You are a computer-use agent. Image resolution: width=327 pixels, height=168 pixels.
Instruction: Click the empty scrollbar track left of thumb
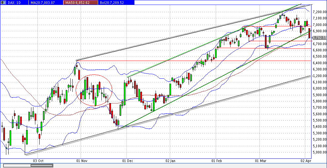click(17, 165)
